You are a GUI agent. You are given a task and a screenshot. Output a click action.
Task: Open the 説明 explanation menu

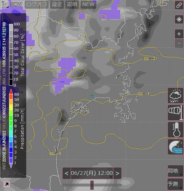pos(72,5)
